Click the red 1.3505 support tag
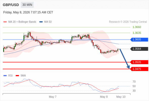Viewport: 149px width, 101px height. [139, 62]
